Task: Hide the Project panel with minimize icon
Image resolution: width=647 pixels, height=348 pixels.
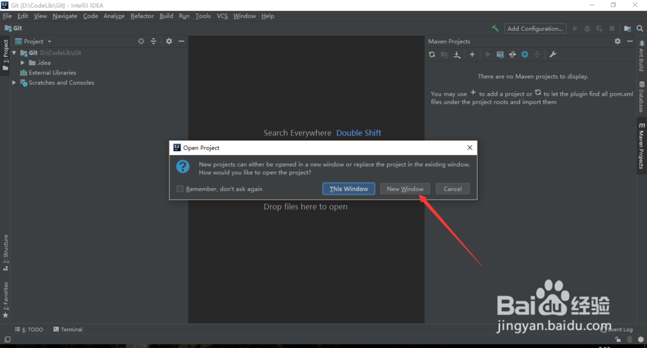Action: click(x=181, y=41)
